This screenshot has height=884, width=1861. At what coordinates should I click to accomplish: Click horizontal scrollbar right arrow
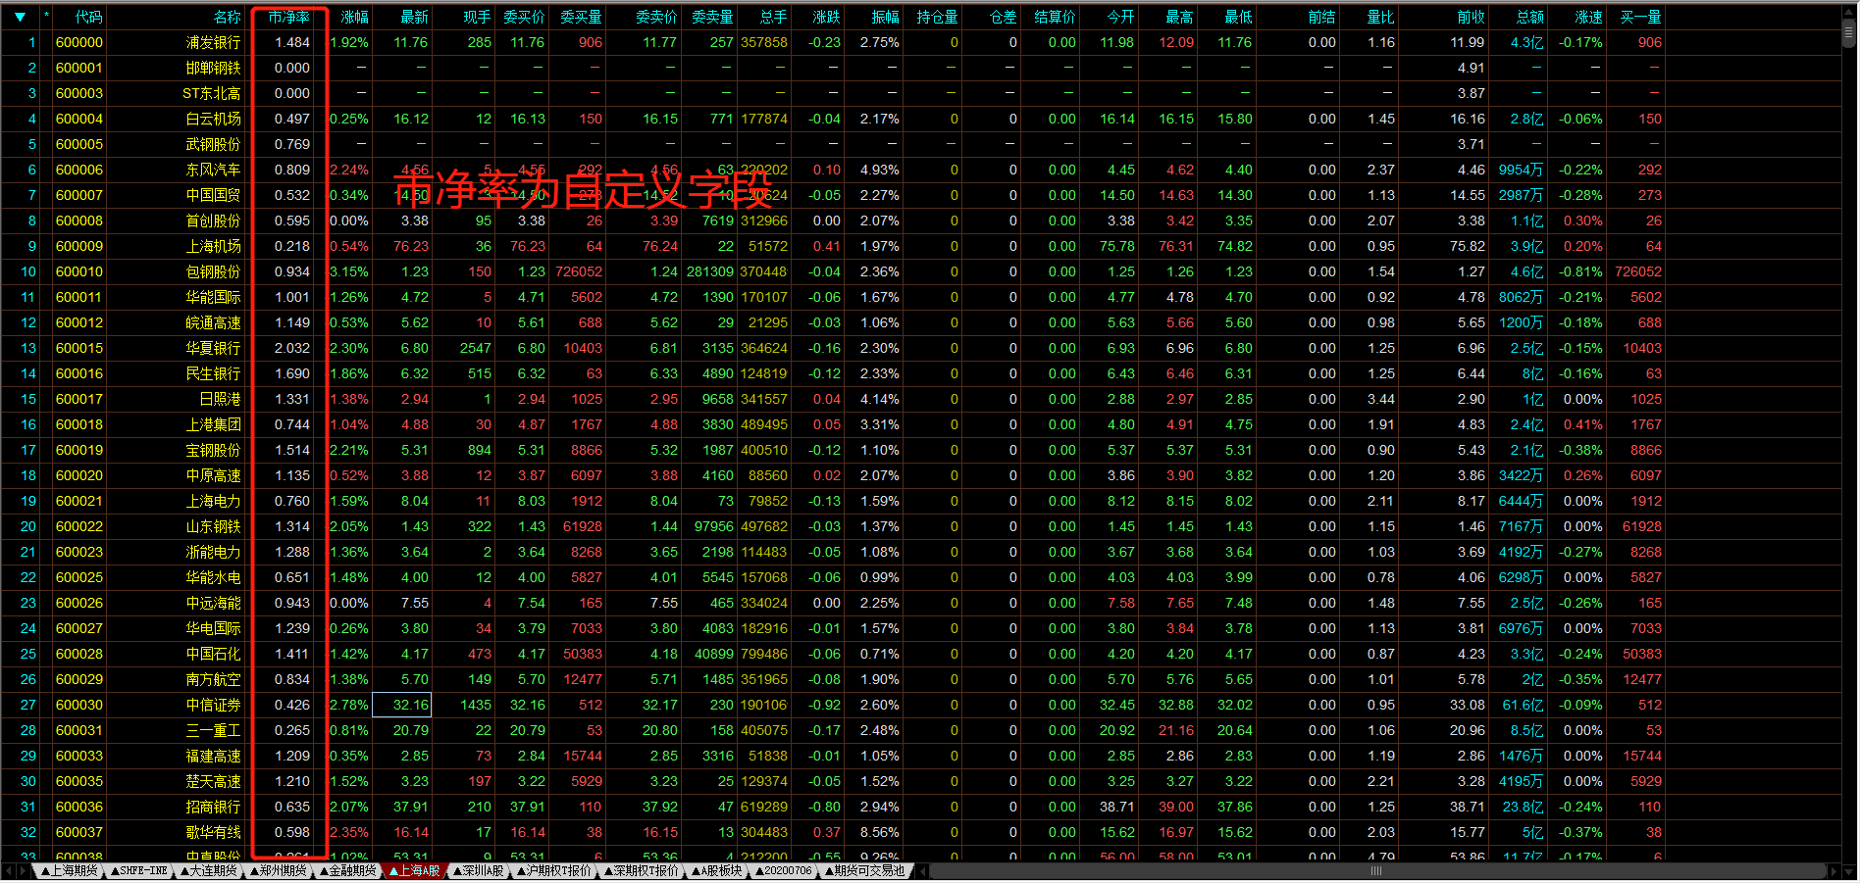[x=1833, y=870]
